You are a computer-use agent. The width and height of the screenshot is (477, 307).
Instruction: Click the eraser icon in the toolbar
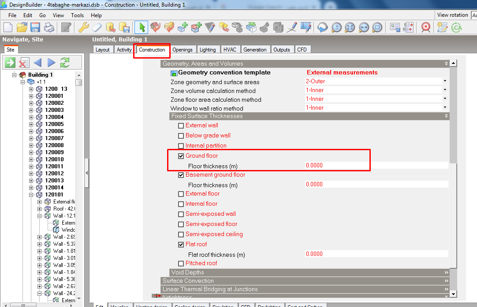[97, 27]
